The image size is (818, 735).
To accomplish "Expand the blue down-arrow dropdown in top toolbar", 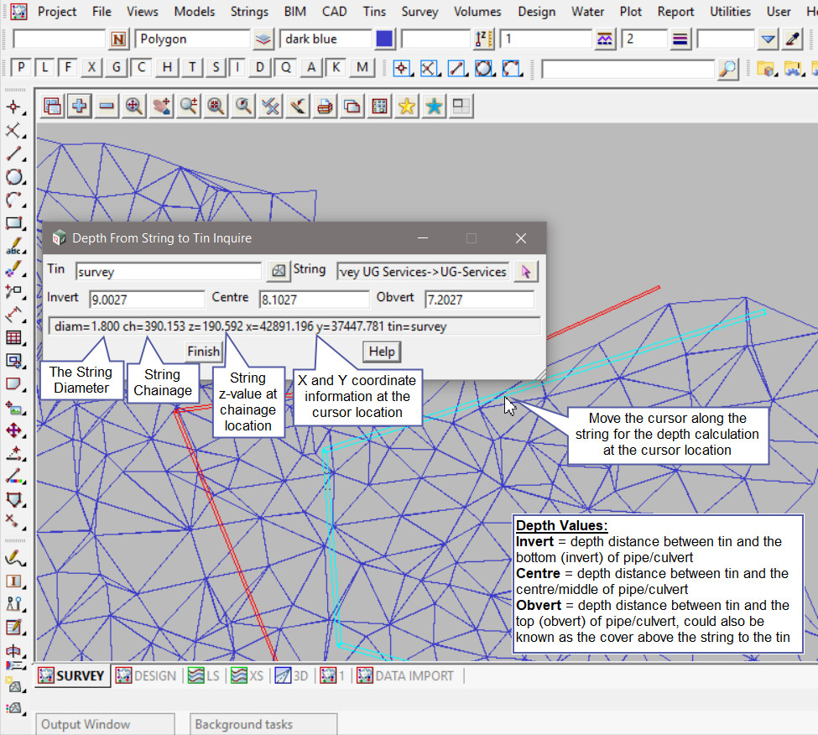I will pyautogui.click(x=768, y=39).
